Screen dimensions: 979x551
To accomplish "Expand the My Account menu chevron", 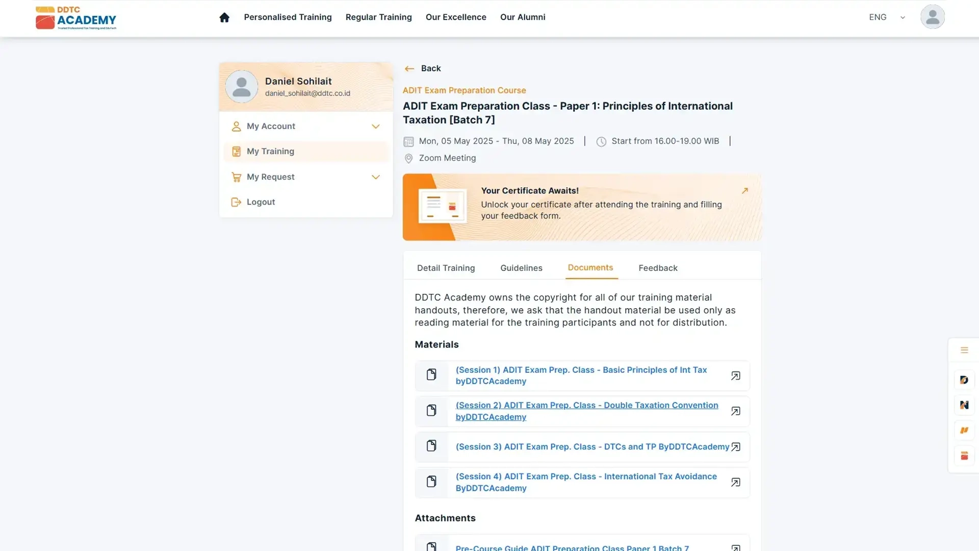I will (376, 127).
